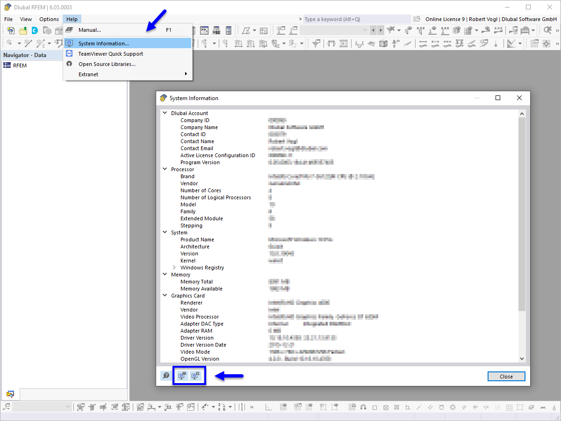The height and width of the screenshot is (421, 561).
Task: Click the System Information vertical scrollbar thumb
Action: [522, 214]
